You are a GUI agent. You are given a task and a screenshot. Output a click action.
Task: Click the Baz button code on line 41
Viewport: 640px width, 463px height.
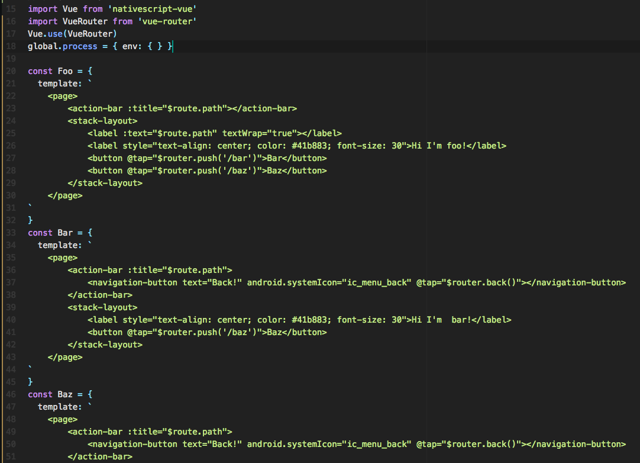coord(207,332)
